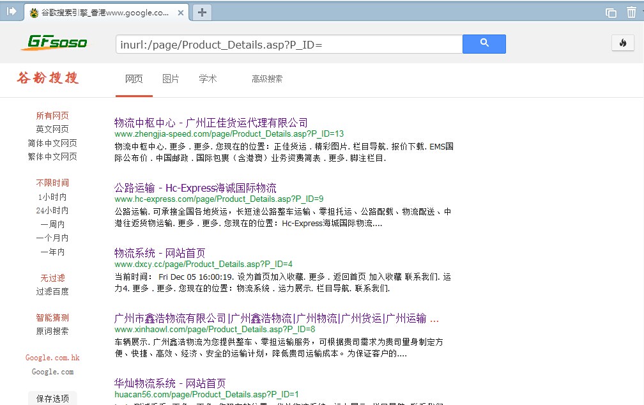644x405 pixels.
Task: Open result 物流系统 - 网站首页
Action: (x=159, y=253)
